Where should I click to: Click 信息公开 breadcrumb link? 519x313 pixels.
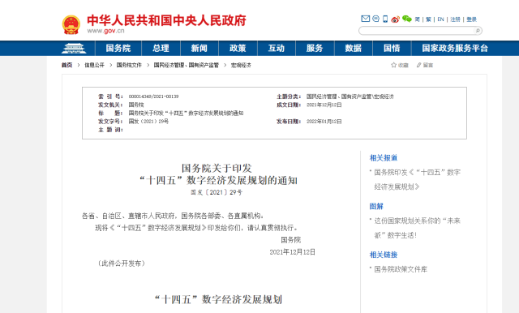(94, 65)
